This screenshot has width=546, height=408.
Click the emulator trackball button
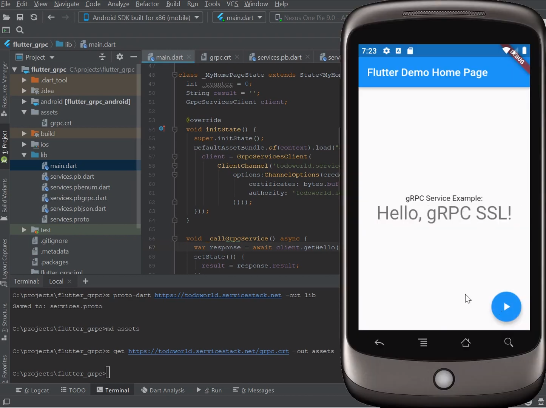pos(444,379)
